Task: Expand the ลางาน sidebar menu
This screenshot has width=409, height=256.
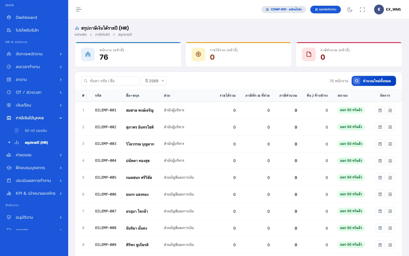Action: point(34,80)
